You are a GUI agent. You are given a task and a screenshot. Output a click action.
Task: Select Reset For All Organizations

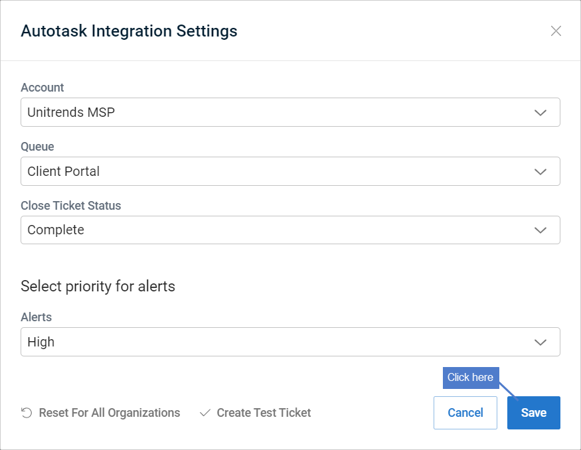pyautogui.click(x=110, y=413)
